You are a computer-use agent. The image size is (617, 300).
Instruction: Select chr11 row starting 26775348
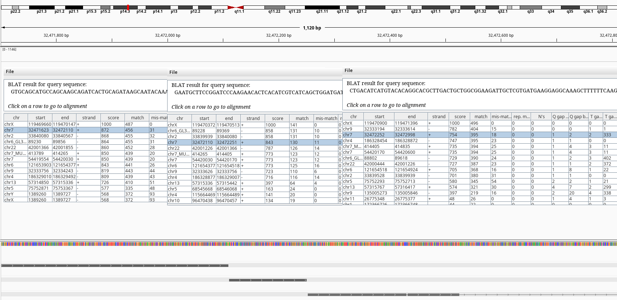point(480,199)
